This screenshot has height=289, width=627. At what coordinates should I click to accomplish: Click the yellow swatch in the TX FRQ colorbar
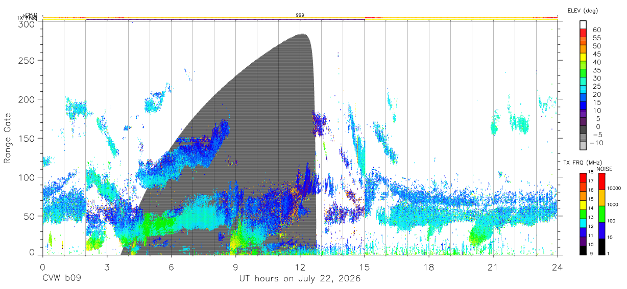click(583, 204)
